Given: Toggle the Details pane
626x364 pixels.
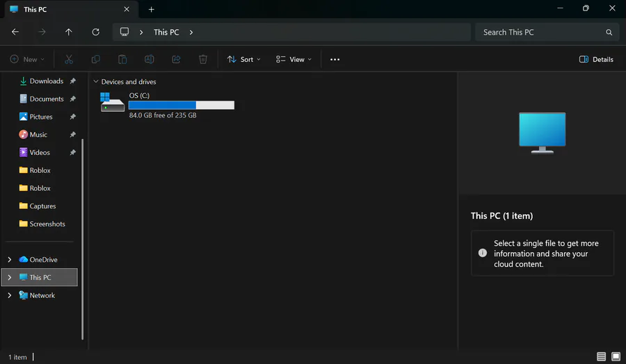Looking at the screenshot, I should (596, 60).
